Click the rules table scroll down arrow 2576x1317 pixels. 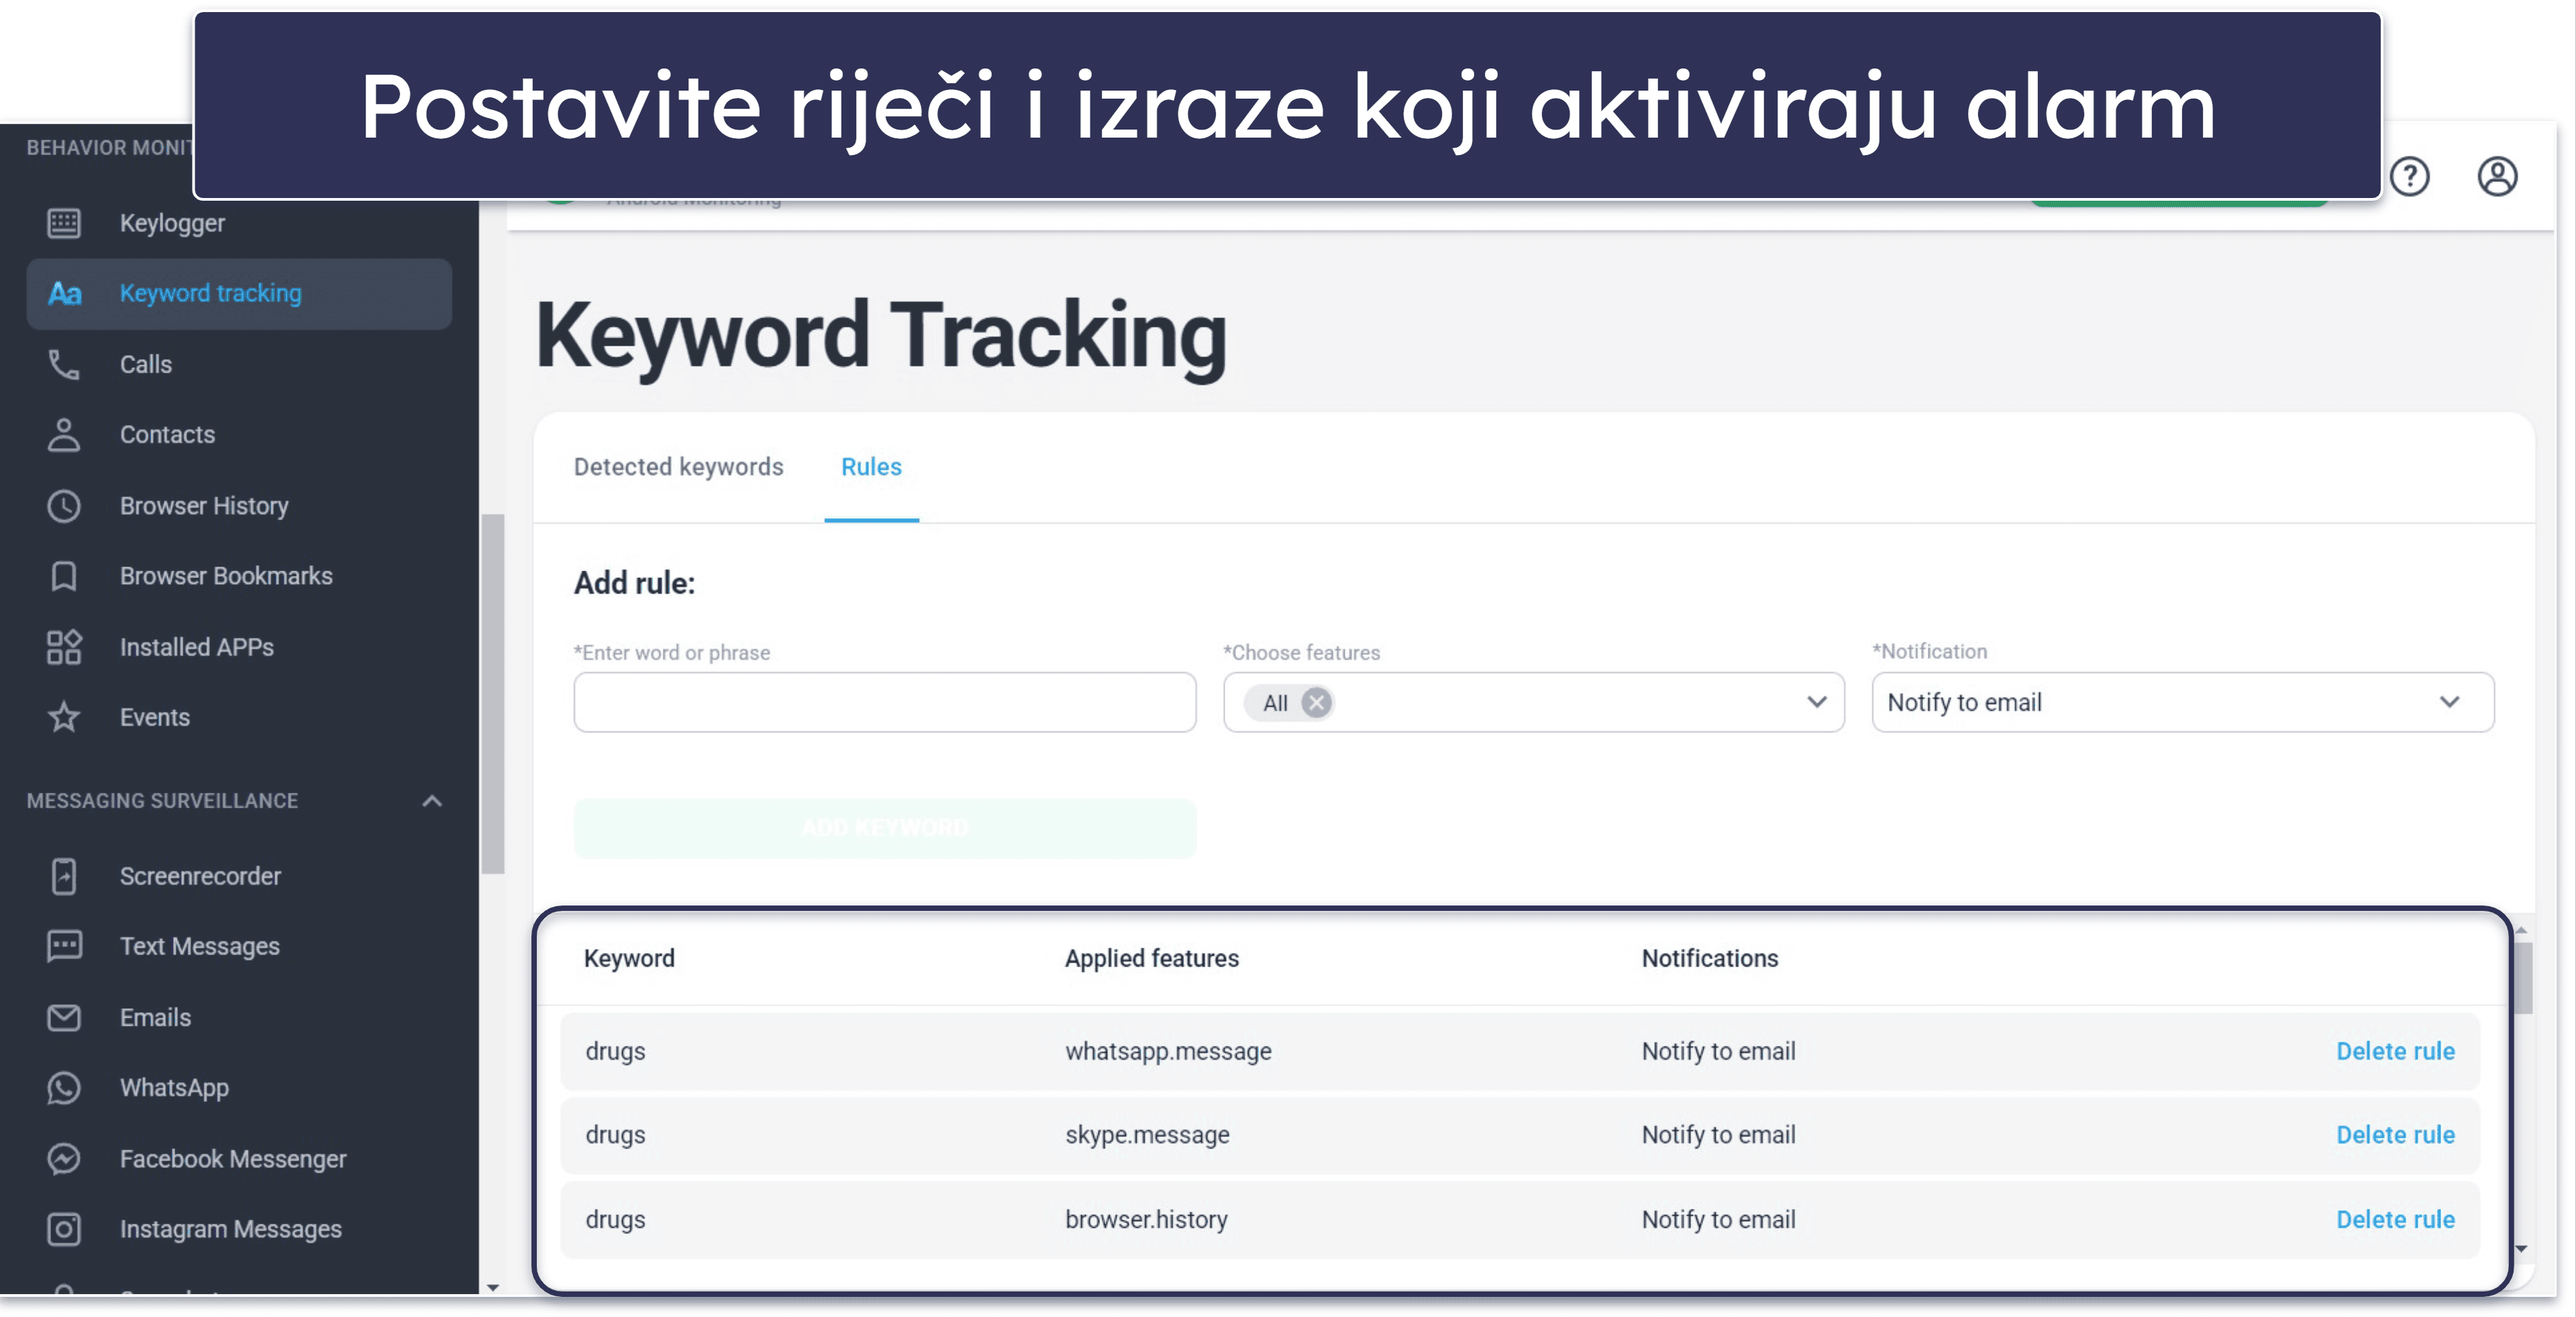[x=2521, y=1249]
